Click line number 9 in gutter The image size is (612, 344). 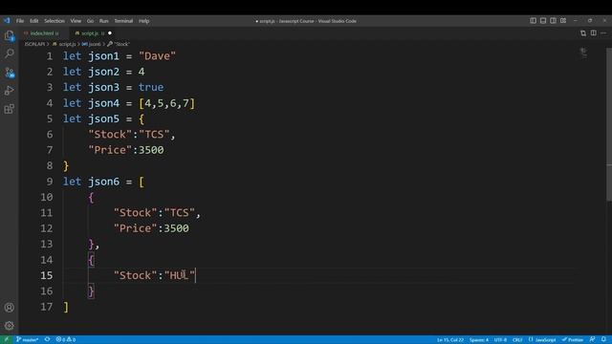pyautogui.click(x=49, y=182)
